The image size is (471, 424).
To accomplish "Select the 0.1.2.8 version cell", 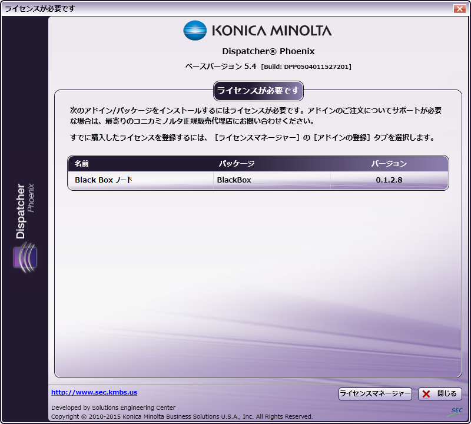I will (x=389, y=180).
